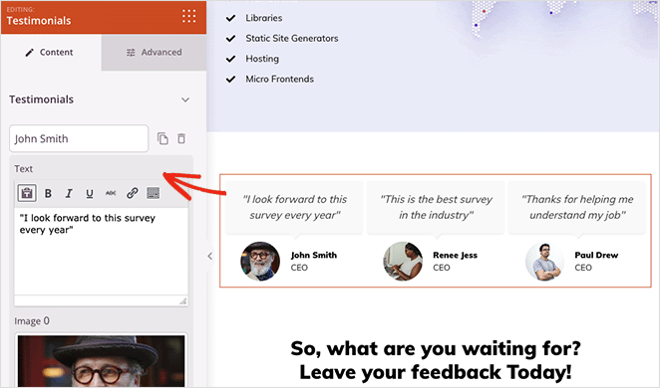Select the John Smith image thumbnail in sidebar

(101, 360)
